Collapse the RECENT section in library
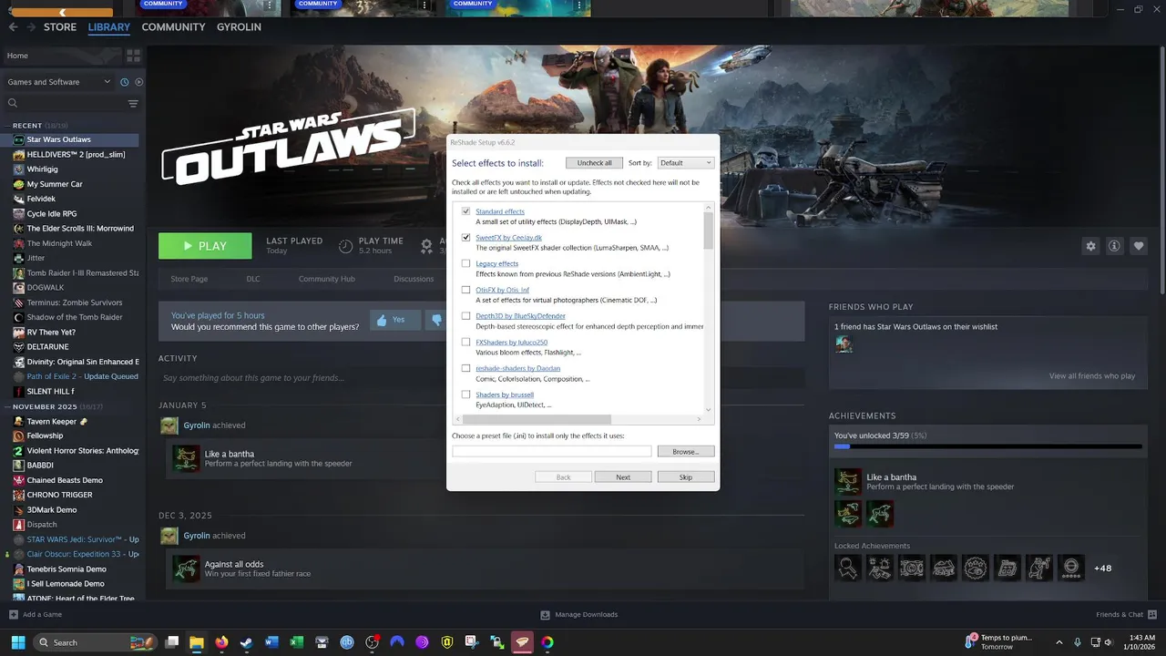Screen dimensions: 1166x656 (x=8, y=125)
